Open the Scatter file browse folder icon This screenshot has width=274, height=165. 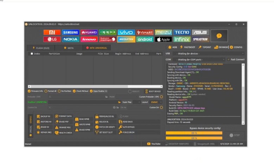pos(119,102)
